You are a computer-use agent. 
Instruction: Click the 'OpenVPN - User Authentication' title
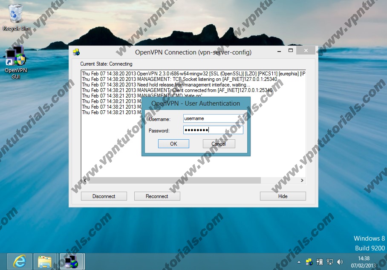pyautogui.click(x=196, y=103)
